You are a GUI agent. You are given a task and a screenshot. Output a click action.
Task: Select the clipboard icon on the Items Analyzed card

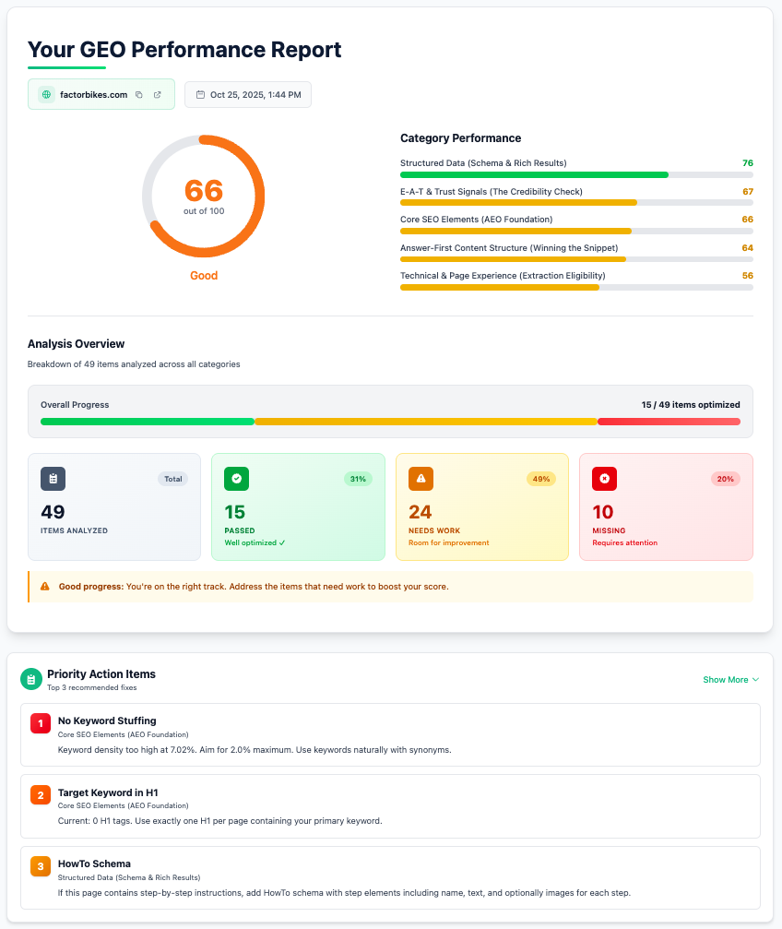point(53,478)
